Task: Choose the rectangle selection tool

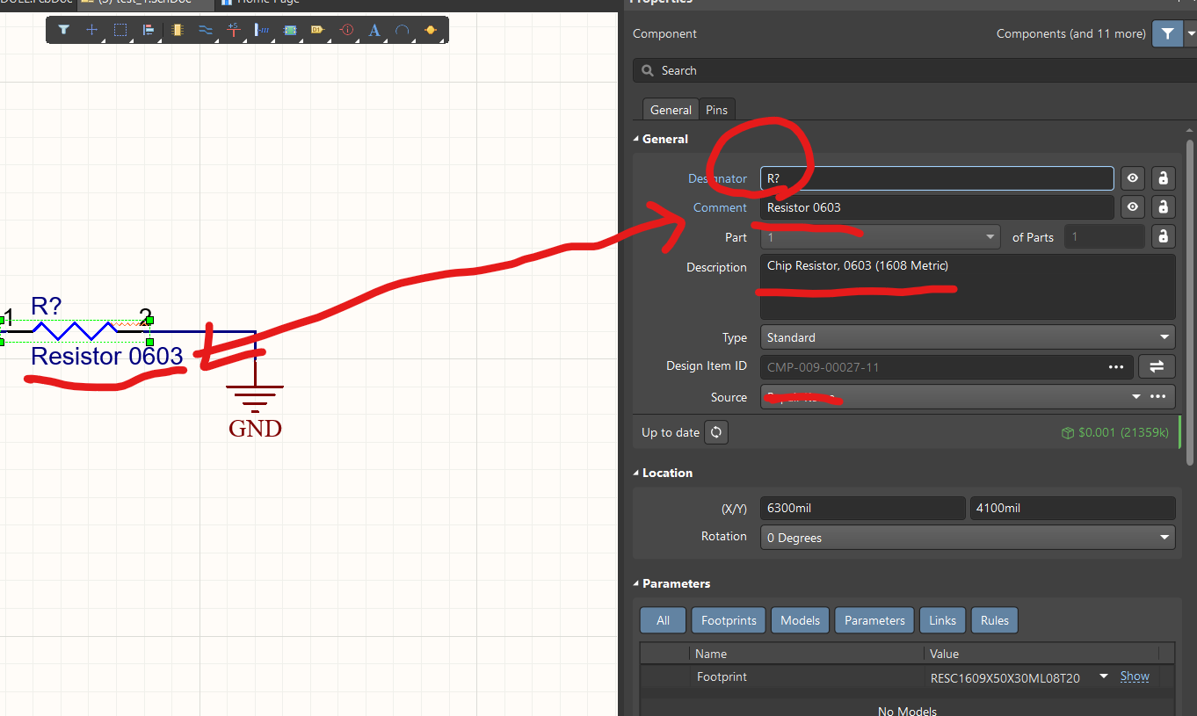Action: (120, 30)
